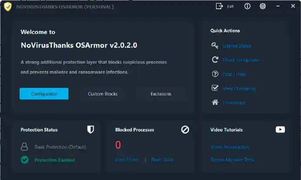The height and width of the screenshot is (180, 301).
Task: Click the checkbox icon beside View Changelog
Action: (215, 88)
